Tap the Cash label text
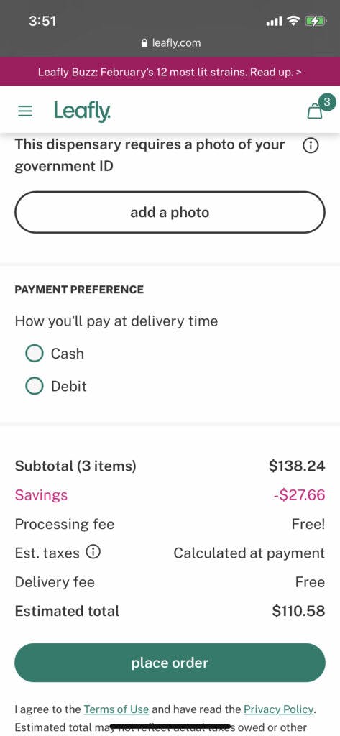 point(67,354)
